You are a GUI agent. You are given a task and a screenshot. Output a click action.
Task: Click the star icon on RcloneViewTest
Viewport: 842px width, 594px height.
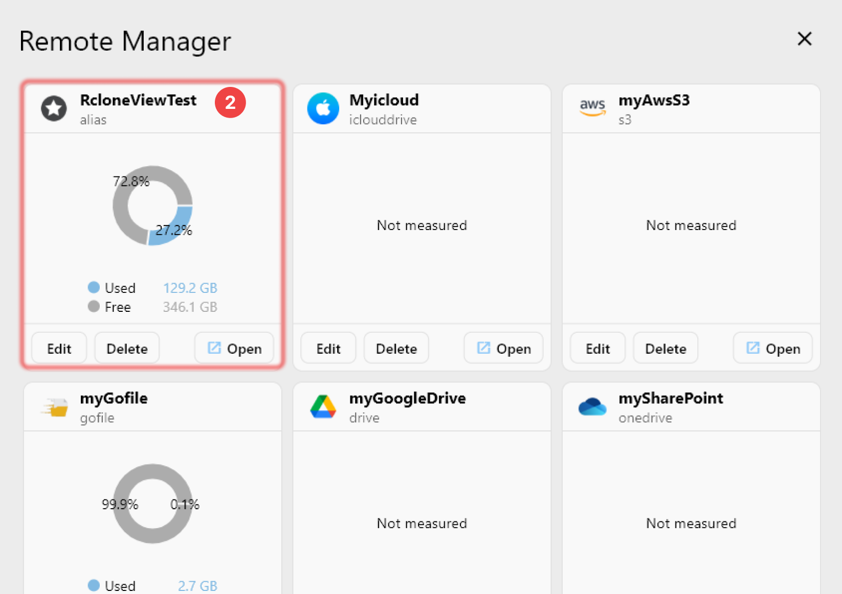[53, 108]
